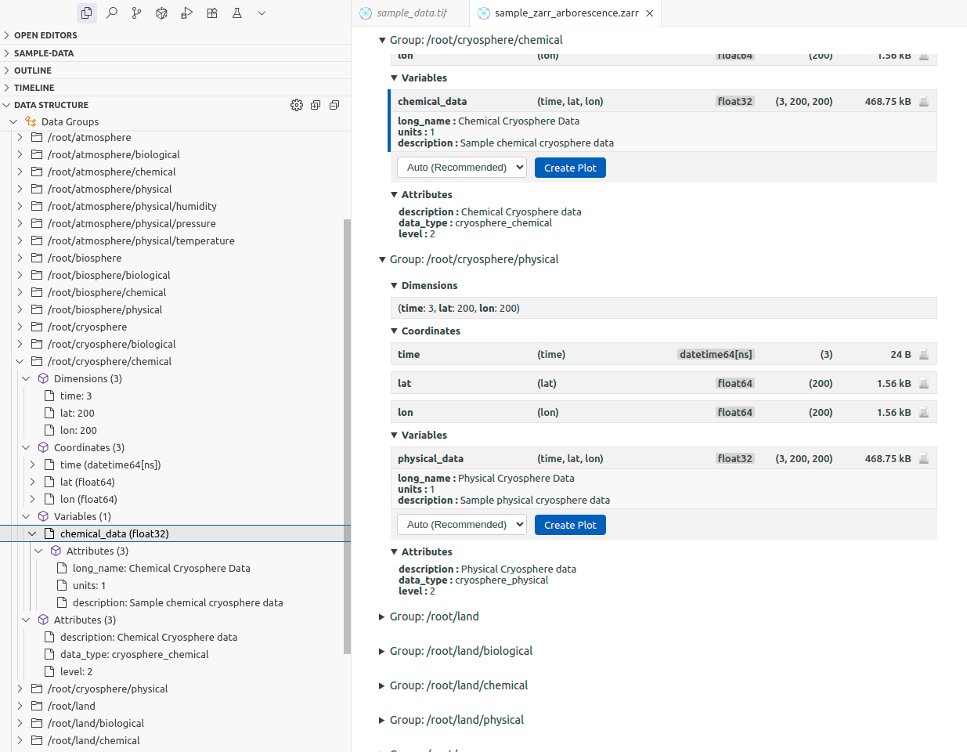Screen dimensions: 967x752
Task: Open the Run and Debug icon
Action: 186,13
